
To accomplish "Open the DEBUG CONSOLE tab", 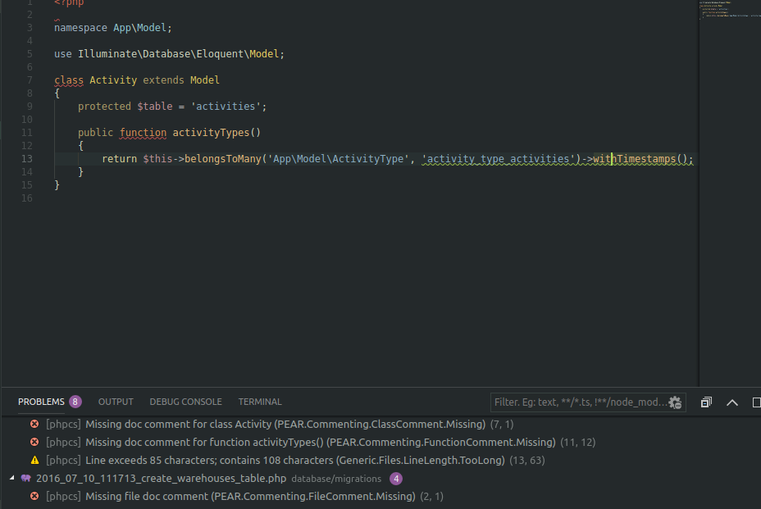I will 185,402.
